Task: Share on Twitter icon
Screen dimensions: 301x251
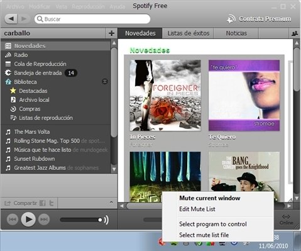Action: pyautogui.click(x=52, y=203)
